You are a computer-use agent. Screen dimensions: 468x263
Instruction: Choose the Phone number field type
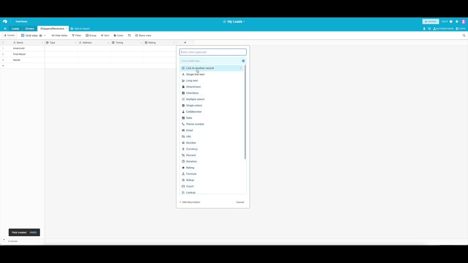click(x=211, y=124)
